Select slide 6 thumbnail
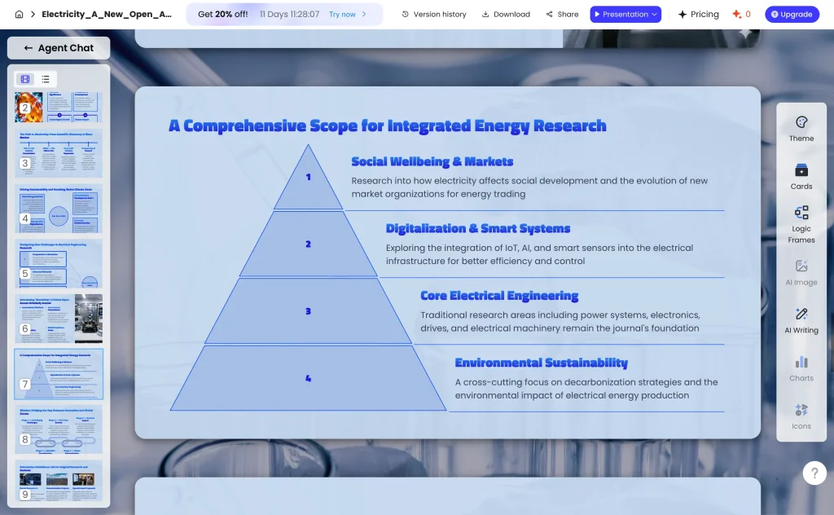The width and height of the screenshot is (834, 515). tap(59, 319)
